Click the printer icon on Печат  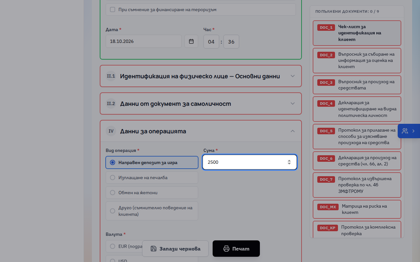tap(226, 249)
